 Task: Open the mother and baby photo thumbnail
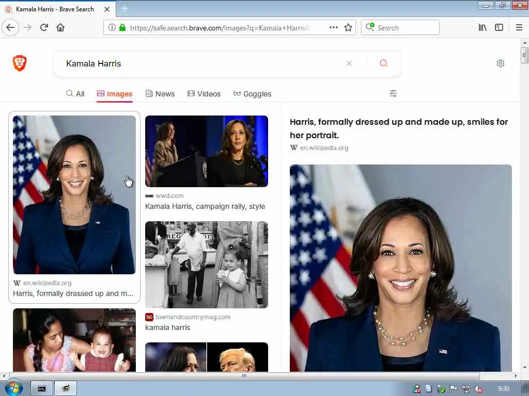point(74,340)
